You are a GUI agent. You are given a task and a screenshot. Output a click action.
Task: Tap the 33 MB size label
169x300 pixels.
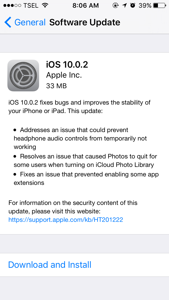coord(57,86)
